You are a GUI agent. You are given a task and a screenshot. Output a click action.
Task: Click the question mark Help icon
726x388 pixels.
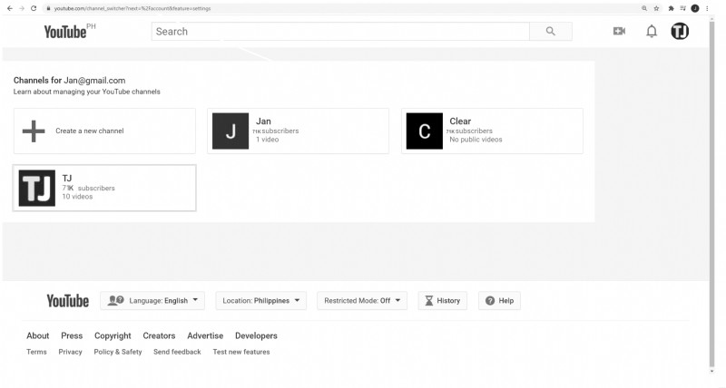point(490,301)
